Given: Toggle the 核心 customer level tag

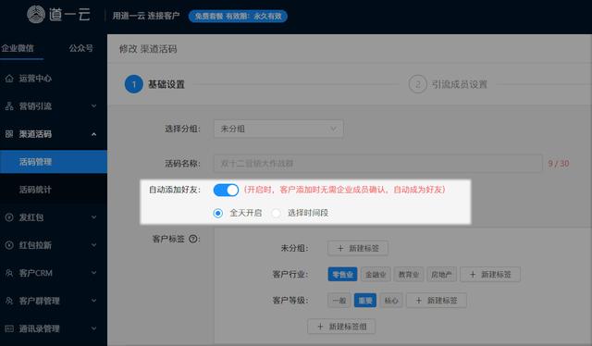Looking at the screenshot, I should [x=391, y=301].
